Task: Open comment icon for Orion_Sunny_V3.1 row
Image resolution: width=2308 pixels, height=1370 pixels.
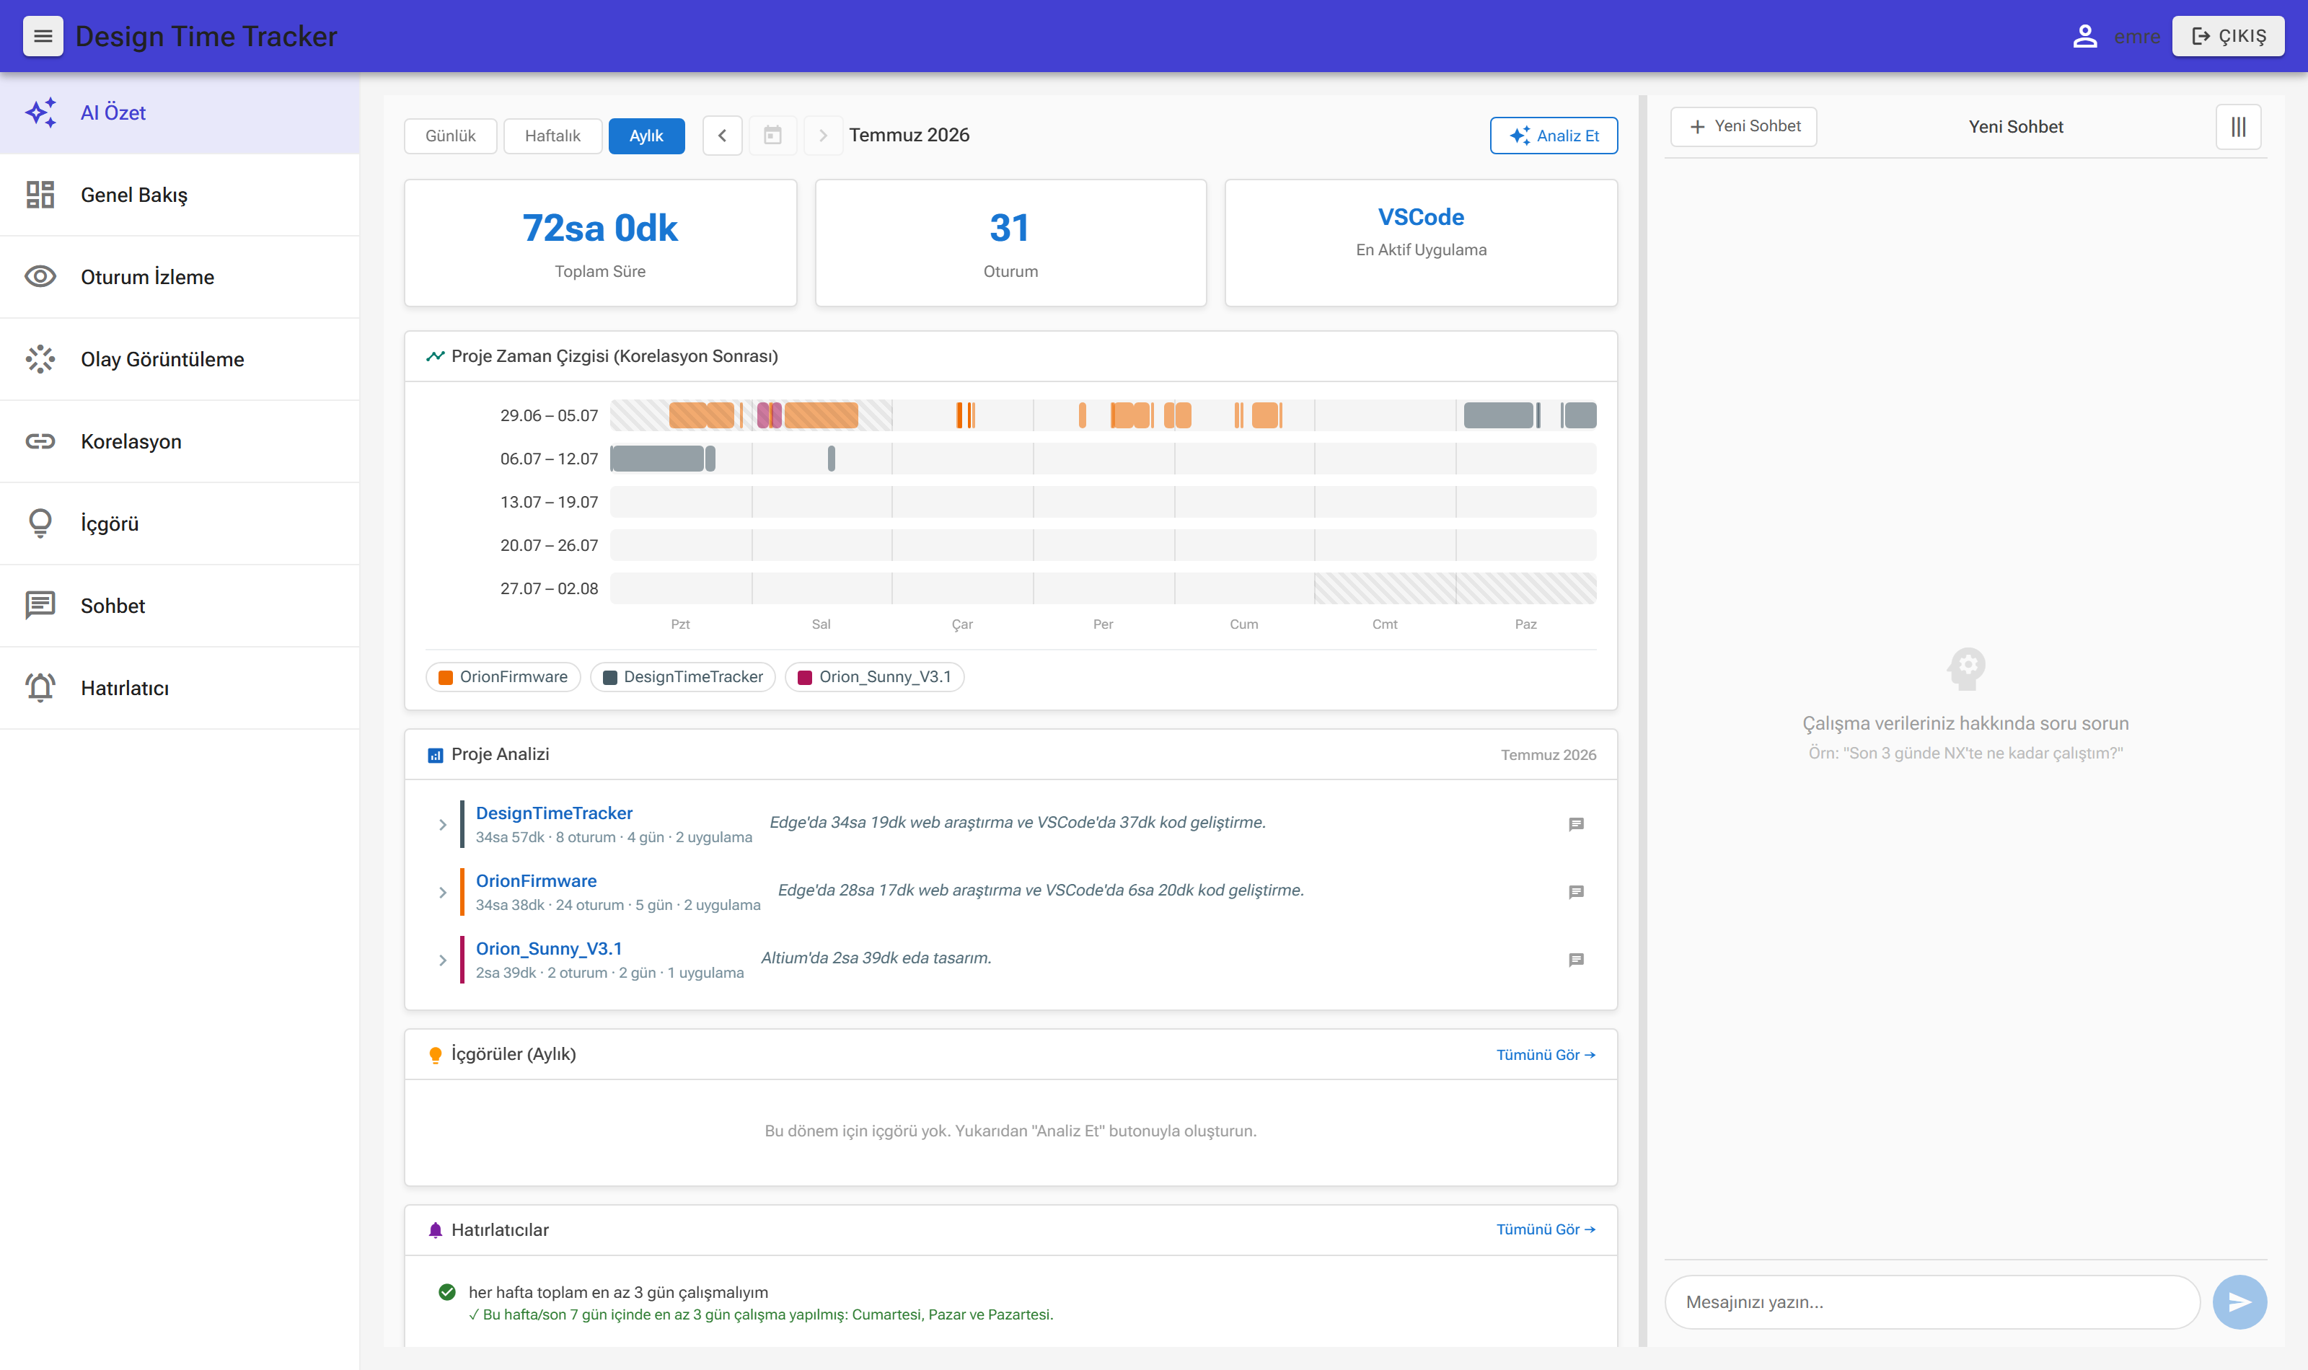Action: click(1576, 960)
